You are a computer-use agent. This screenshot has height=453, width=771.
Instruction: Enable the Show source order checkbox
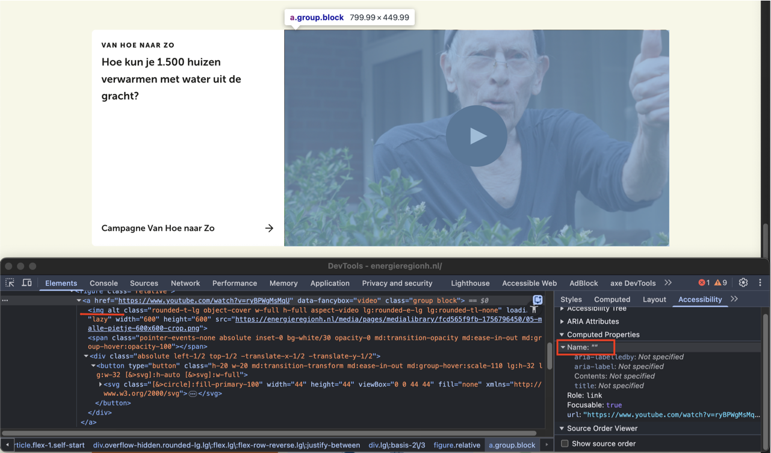(x=565, y=443)
